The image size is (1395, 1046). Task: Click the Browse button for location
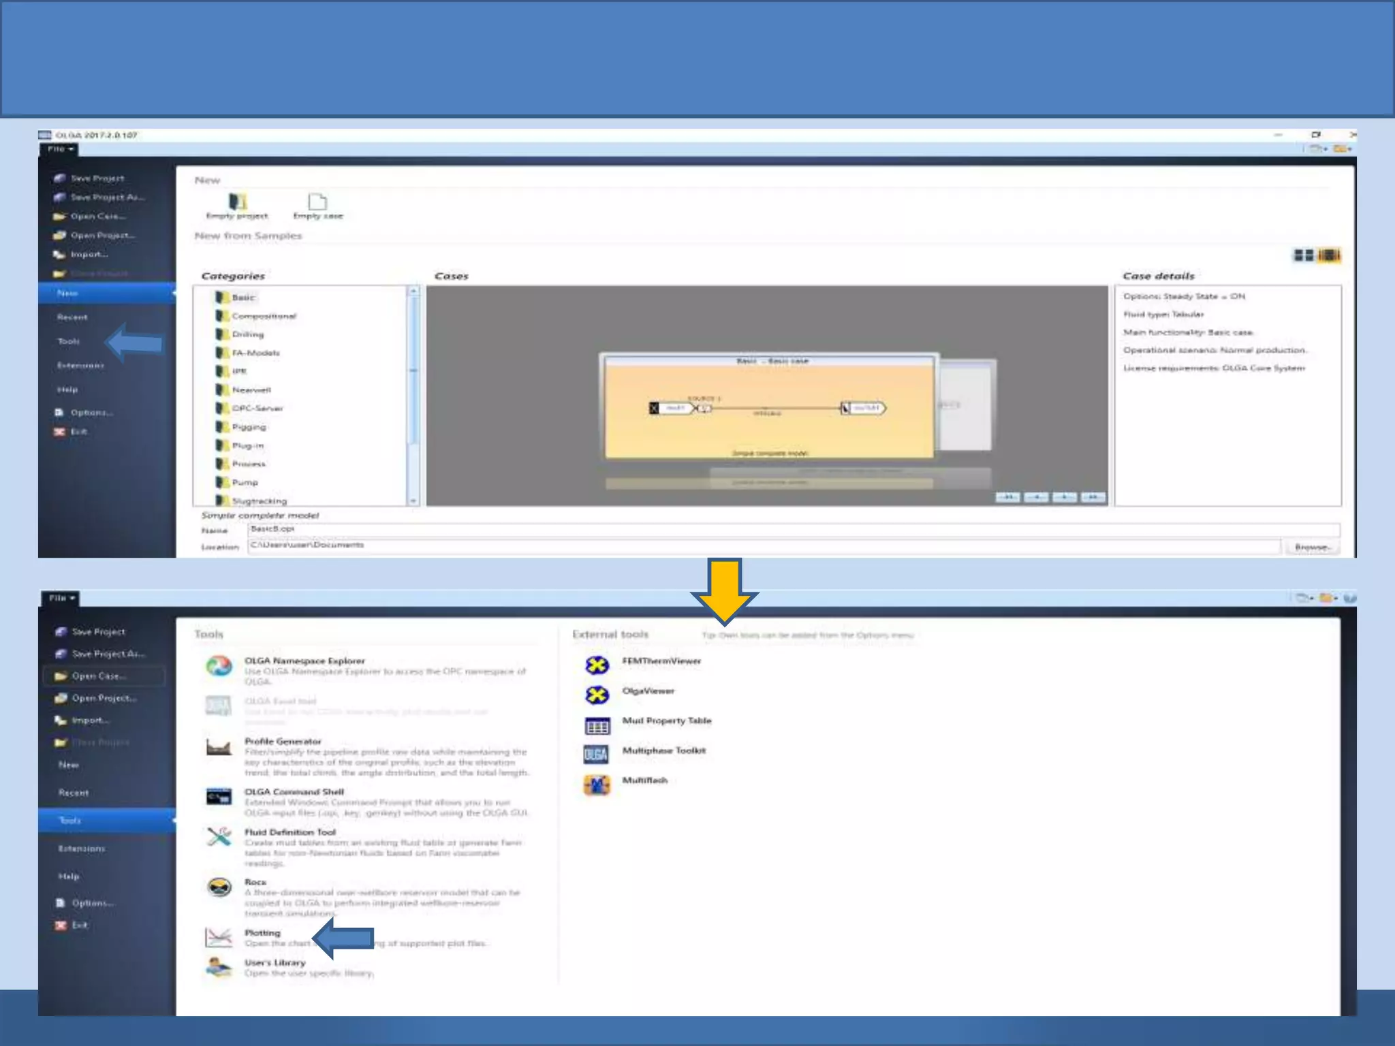pyautogui.click(x=1312, y=547)
